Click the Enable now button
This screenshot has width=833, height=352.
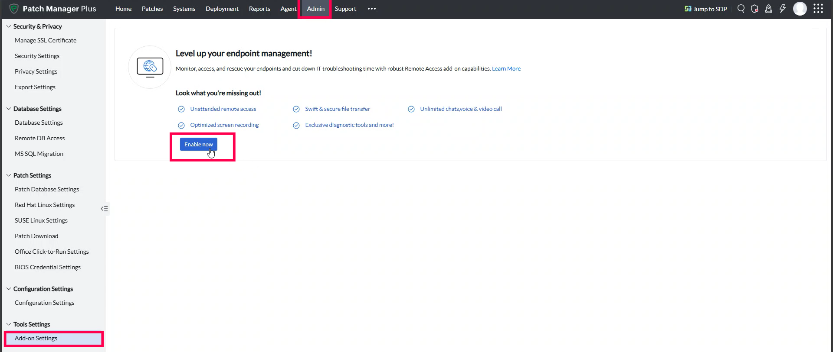(x=199, y=145)
